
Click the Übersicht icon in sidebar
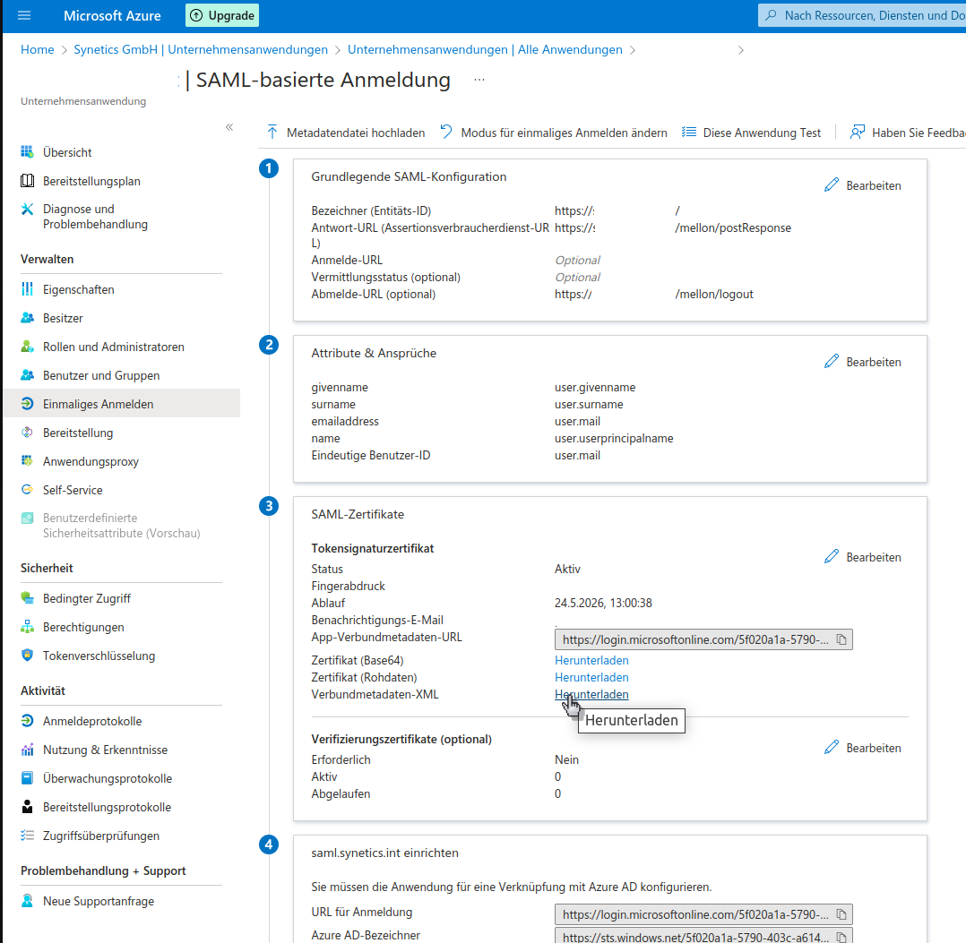tap(27, 152)
